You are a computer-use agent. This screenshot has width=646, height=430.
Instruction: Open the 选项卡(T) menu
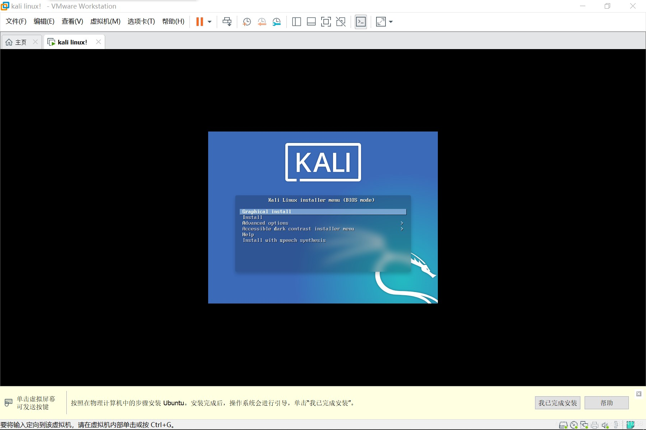pyautogui.click(x=141, y=21)
